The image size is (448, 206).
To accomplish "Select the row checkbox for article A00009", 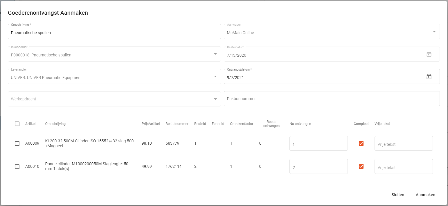I will pyautogui.click(x=17, y=144).
